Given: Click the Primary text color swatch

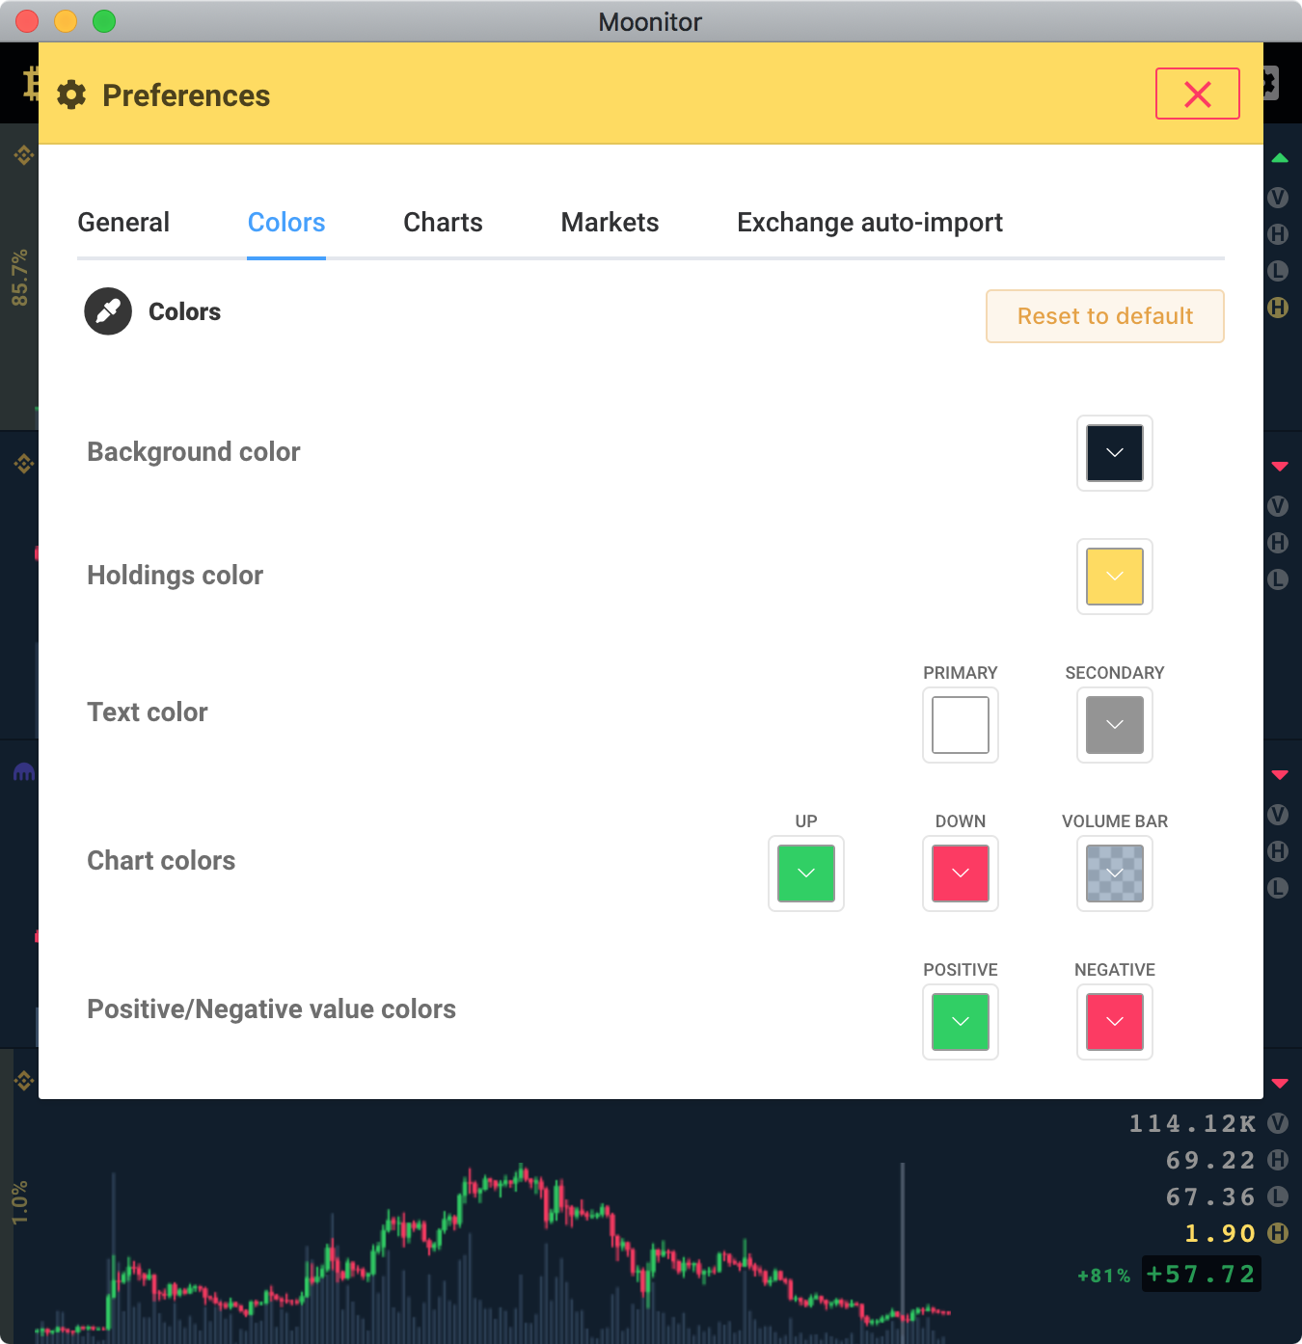Looking at the screenshot, I should click(960, 725).
